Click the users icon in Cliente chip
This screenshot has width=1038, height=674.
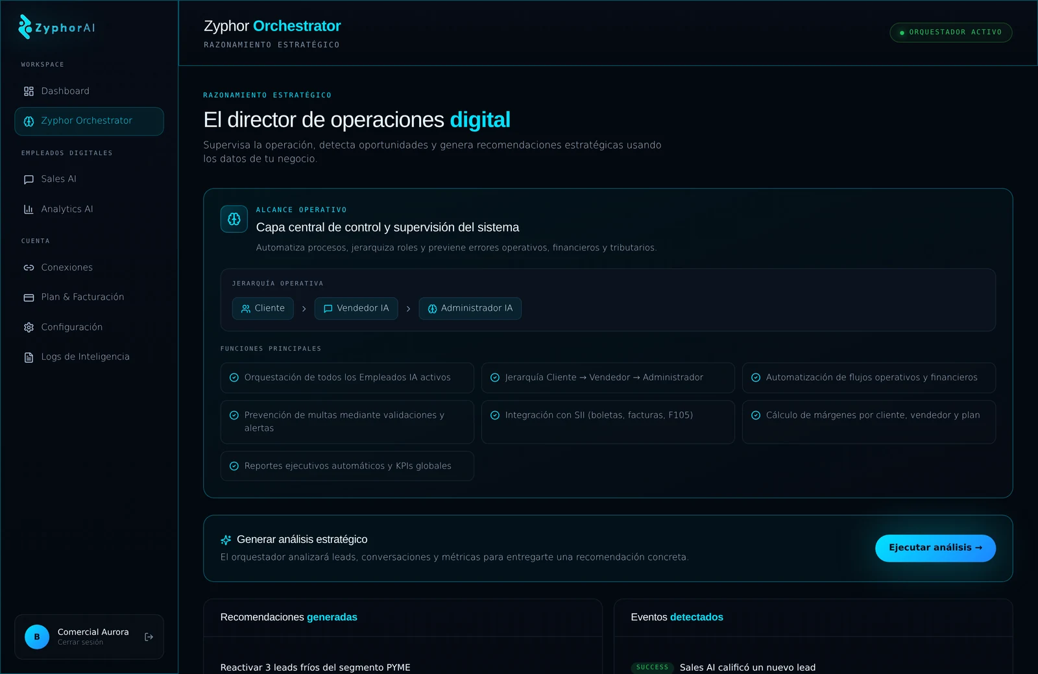coord(246,309)
